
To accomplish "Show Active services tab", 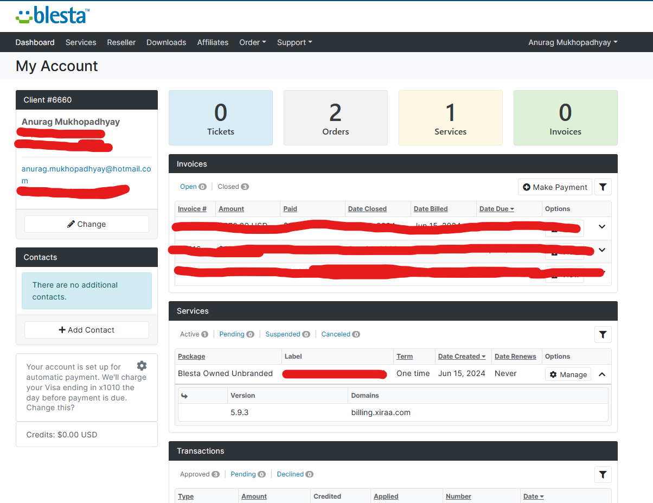I will (x=194, y=334).
